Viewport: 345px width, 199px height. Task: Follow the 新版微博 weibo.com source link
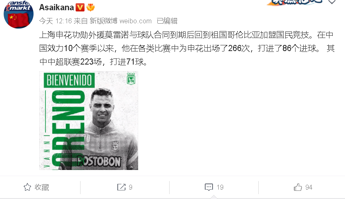121,21
